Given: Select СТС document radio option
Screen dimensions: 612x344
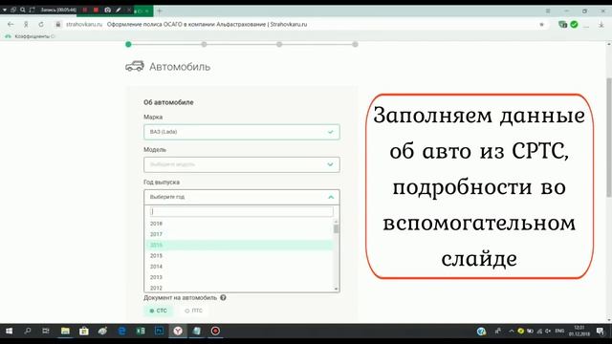Looking at the screenshot, I should [x=159, y=311].
